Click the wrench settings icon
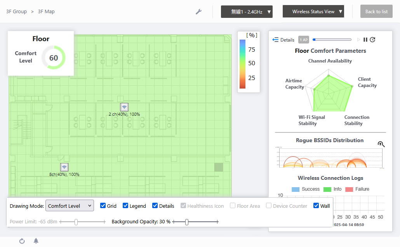 point(198,12)
